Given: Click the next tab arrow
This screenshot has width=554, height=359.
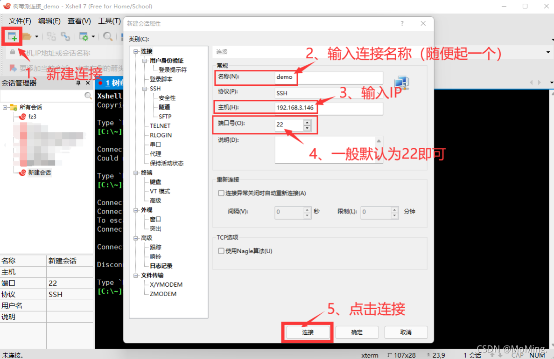Looking at the screenshot, I should coord(539,82).
